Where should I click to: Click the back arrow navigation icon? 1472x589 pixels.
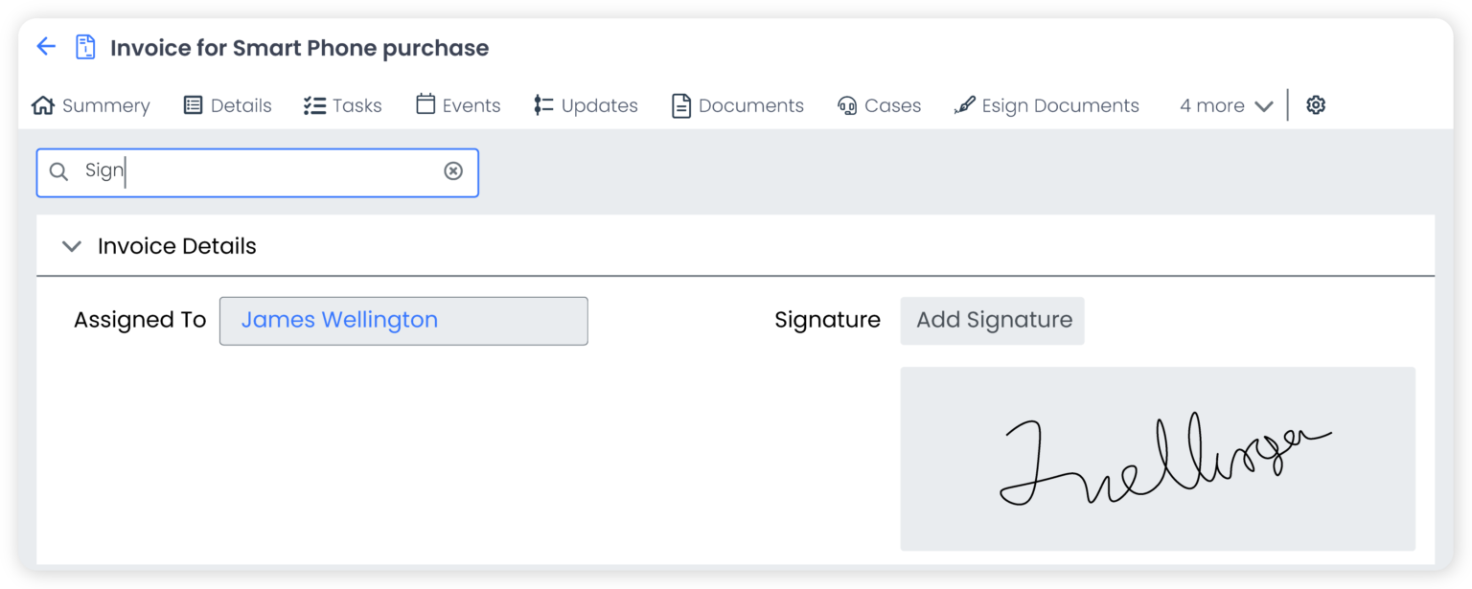coord(46,46)
